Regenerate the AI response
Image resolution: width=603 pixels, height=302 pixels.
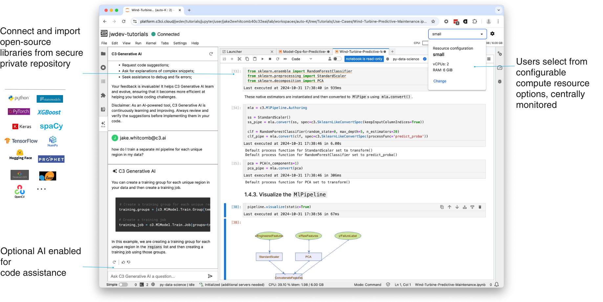pos(114,262)
